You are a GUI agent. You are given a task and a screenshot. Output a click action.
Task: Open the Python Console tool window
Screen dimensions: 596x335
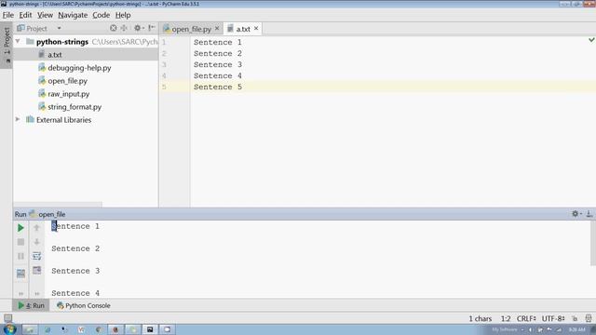click(x=84, y=305)
